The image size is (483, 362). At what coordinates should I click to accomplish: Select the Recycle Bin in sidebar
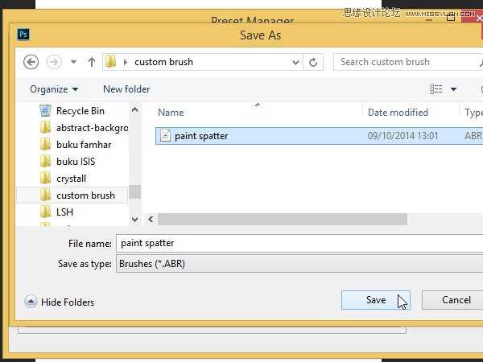point(80,111)
